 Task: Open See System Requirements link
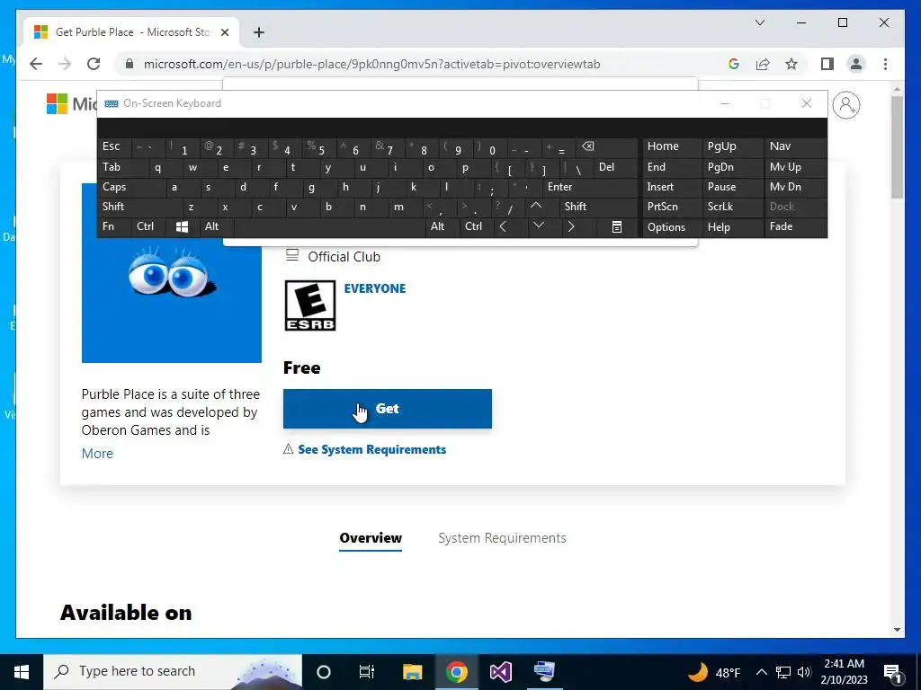(371, 449)
